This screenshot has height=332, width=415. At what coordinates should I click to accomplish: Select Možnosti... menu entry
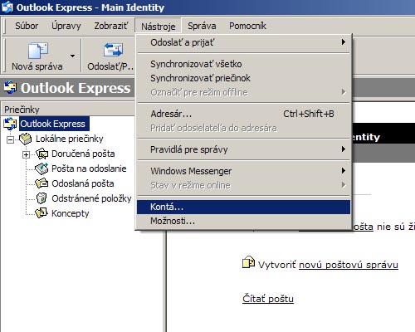243,221
